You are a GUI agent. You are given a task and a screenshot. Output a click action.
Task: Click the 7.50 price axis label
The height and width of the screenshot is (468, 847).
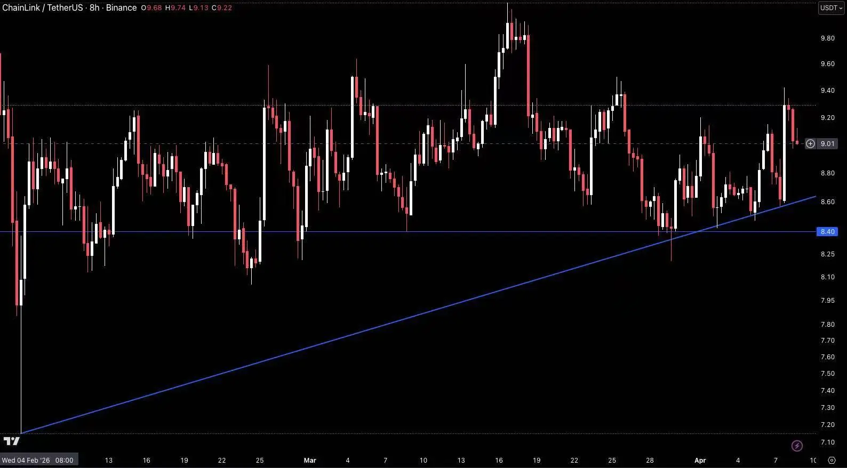[x=827, y=374]
